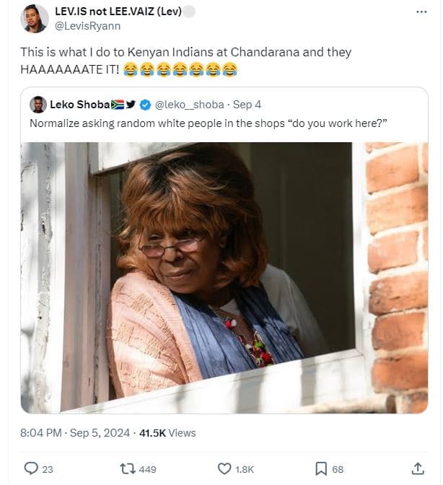Click the 1.8K likes count
Screen dimensions: 443x485
coord(245,469)
